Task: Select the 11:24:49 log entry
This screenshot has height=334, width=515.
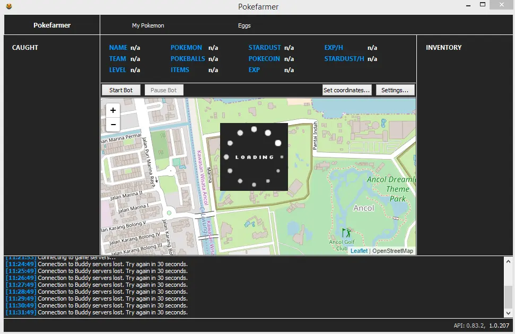Action: pyautogui.click(x=97, y=264)
